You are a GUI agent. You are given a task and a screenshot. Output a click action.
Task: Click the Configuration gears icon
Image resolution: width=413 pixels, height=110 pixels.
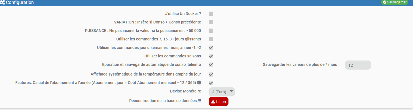point(2,3)
